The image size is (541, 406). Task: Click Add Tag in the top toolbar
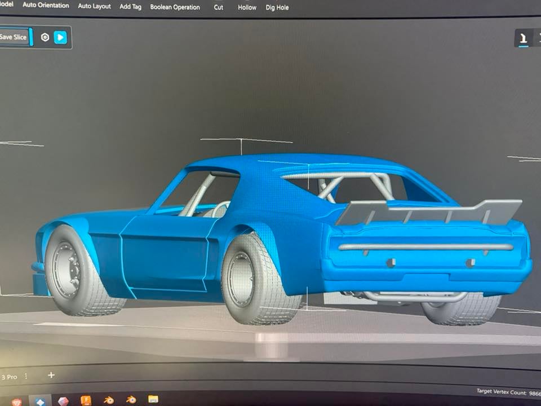click(130, 7)
